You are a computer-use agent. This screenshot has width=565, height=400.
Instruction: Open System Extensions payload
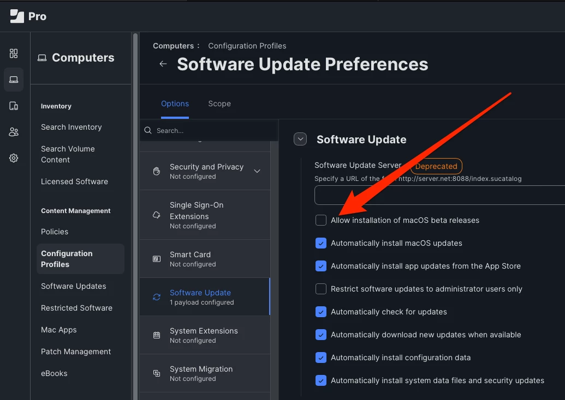click(205, 335)
